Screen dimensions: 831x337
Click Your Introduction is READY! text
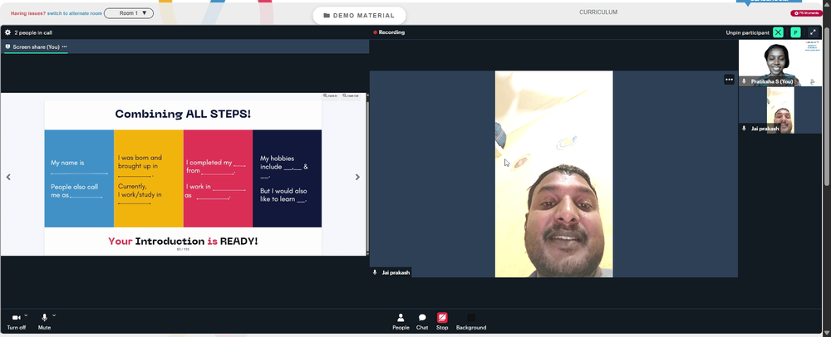183,242
